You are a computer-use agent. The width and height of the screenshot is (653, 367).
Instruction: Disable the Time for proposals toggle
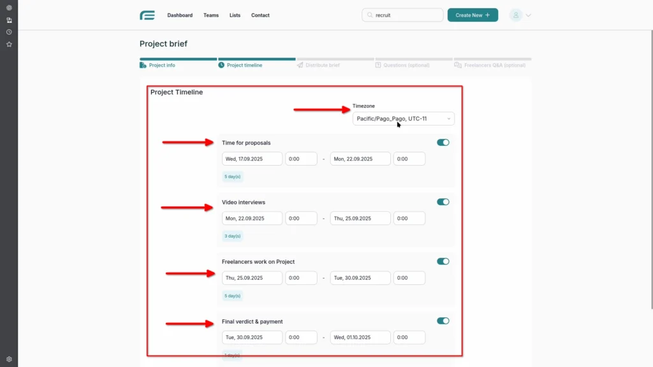pyautogui.click(x=443, y=142)
